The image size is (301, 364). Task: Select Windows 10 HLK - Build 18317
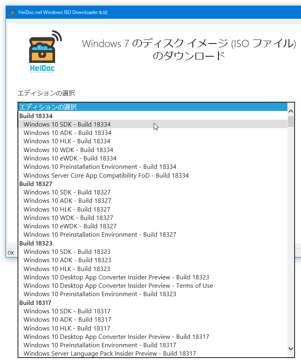point(153,328)
